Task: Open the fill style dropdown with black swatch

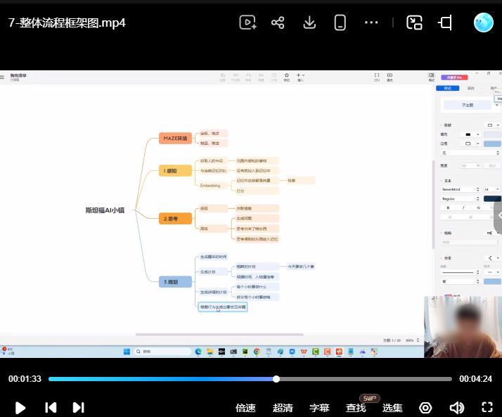Action: (472, 134)
